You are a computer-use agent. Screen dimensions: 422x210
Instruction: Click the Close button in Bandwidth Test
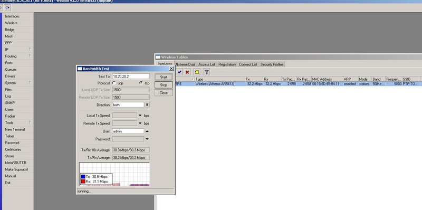164,93
